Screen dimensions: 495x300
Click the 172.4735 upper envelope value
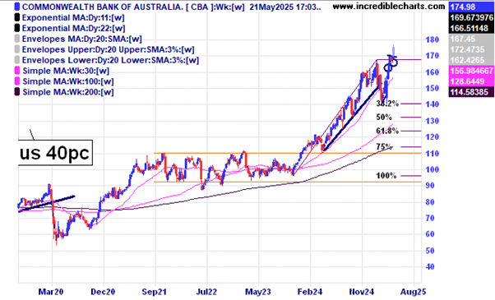(471, 49)
